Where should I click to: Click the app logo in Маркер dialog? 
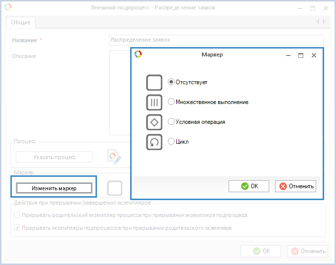point(139,55)
